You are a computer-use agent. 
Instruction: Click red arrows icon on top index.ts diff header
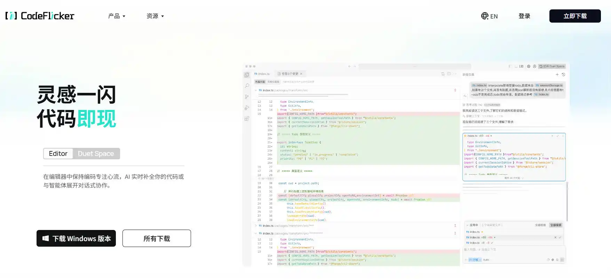click(455, 90)
